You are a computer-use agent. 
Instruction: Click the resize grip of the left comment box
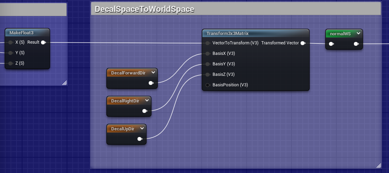coord(65,83)
